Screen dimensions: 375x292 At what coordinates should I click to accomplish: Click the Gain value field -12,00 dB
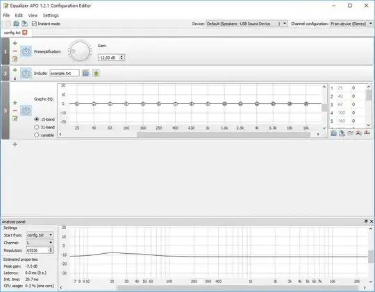click(x=109, y=58)
